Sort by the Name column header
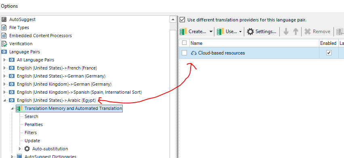The width and height of the screenshot is (344, 158). click(x=254, y=43)
